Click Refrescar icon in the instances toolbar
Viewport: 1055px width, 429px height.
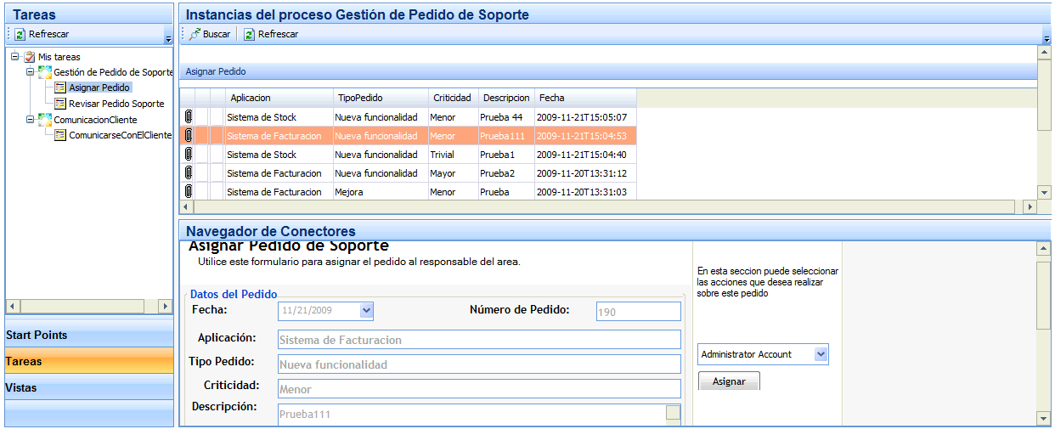[249, 35]
